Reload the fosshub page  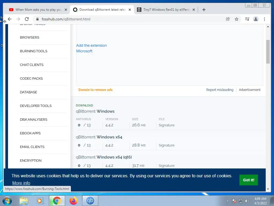(27, 19)
